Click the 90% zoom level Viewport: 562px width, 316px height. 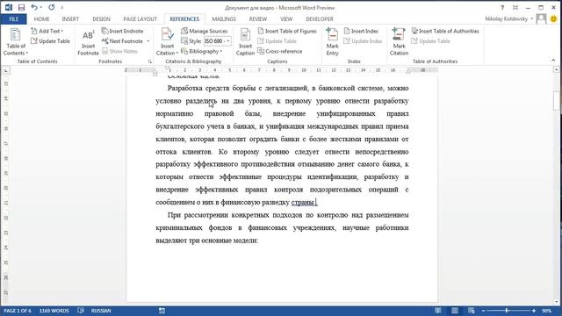(547, 311)
